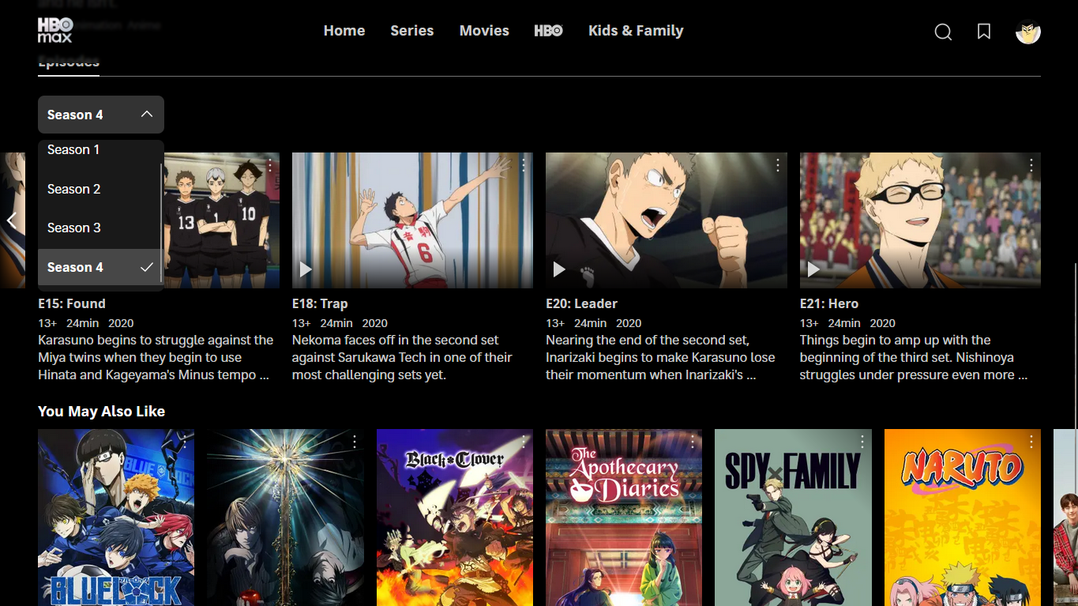Click the checkmark beside Season 4 option

coord(147,267)
